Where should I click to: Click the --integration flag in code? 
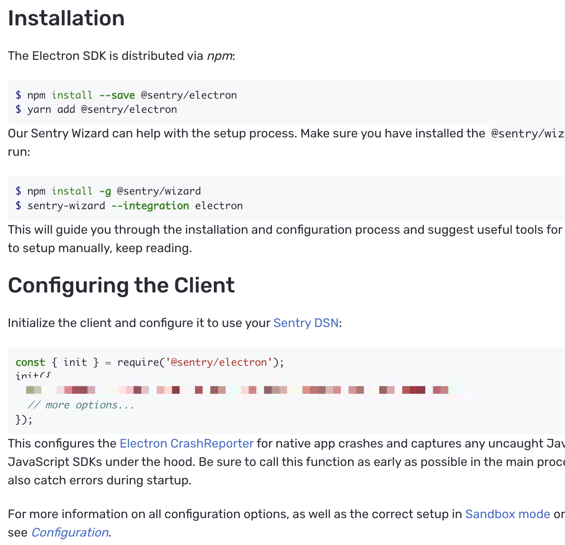tap(150, 206)
